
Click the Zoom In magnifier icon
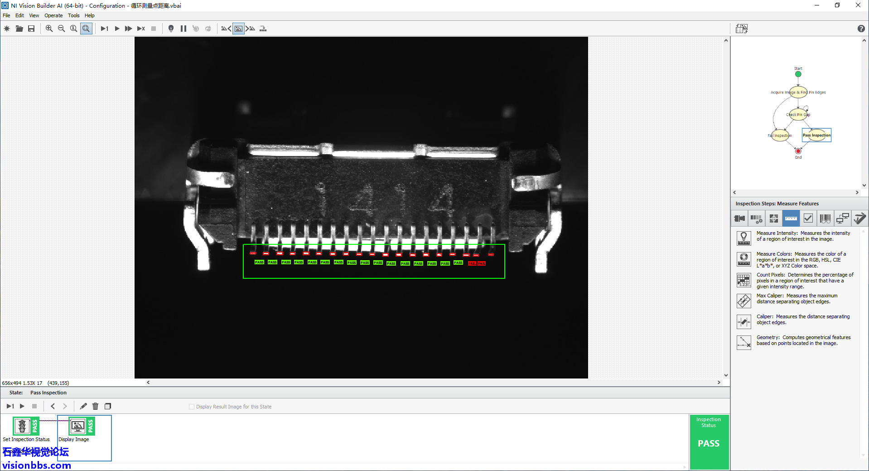(x=49, y=29)
